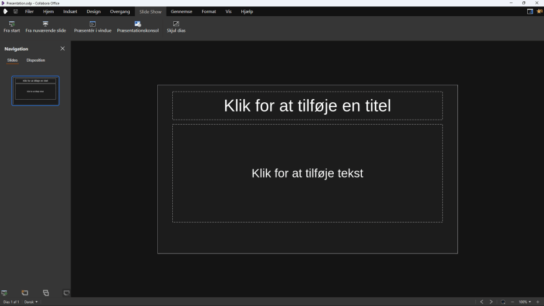The height and width of the screenshot is (306, 544).
Task: Go to the next slide arrow
Action: [x=491, y=302]
